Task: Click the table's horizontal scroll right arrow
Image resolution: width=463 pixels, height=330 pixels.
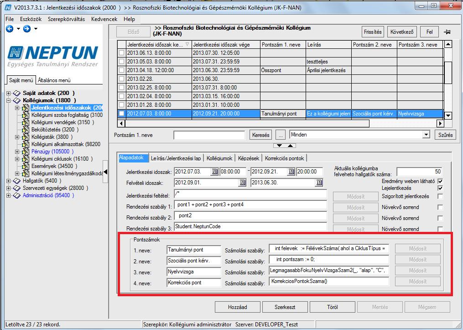Action: pos(440,123)
